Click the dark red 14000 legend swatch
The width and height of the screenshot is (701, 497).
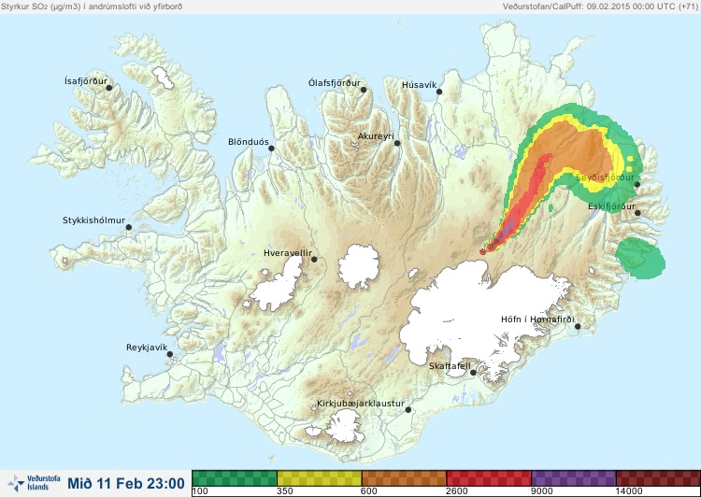658,477
